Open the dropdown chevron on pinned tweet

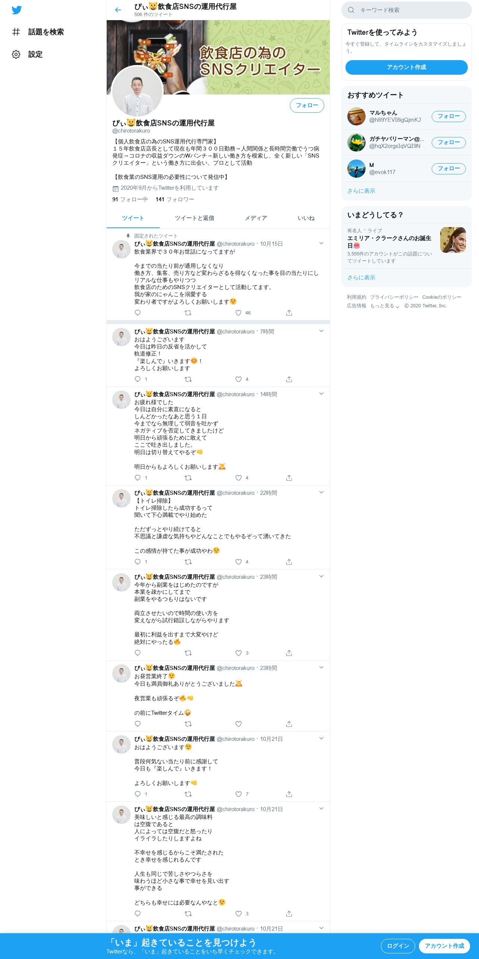[x=321, y=243]
